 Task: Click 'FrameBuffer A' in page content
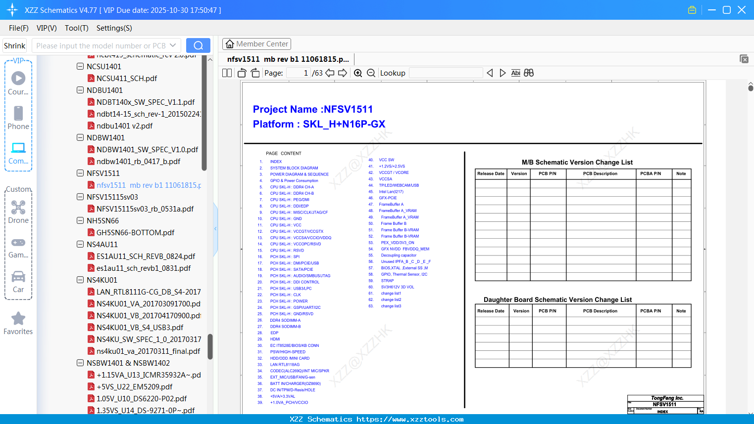coord(391,204)
